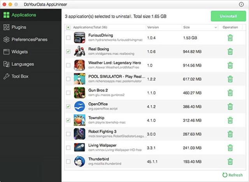Check the FuriousDriving checkbox
This screenshot has width=249, height=182.
68,38
